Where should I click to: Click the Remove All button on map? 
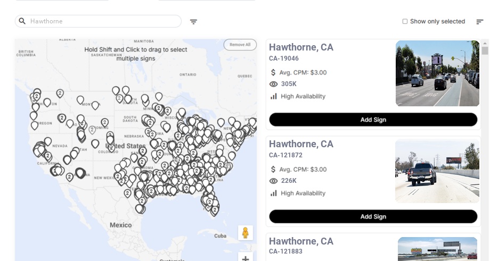coord(240,45)
